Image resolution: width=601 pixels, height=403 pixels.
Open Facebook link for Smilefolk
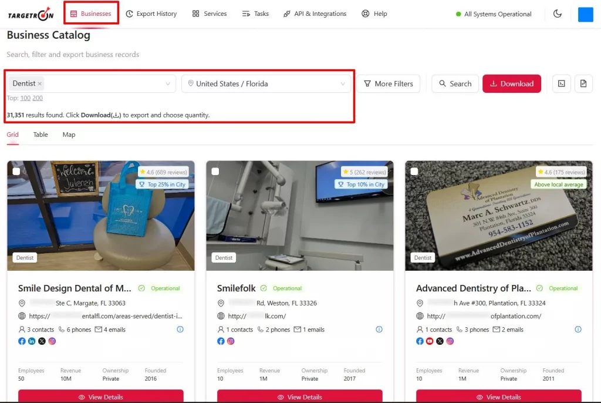click(x=221, y=341)
